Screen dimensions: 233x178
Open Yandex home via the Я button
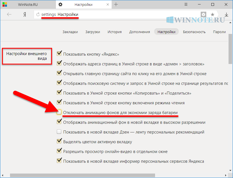(24, 14)
